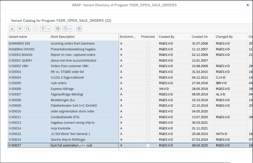Click the Created On column header
This screenshot has height=163, width=253.
(203, 37)
